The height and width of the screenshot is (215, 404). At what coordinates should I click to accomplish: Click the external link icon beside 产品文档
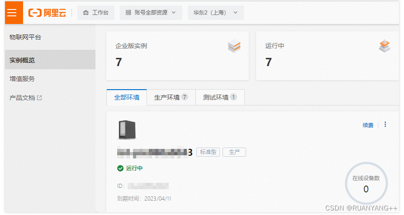coord(39,98)
